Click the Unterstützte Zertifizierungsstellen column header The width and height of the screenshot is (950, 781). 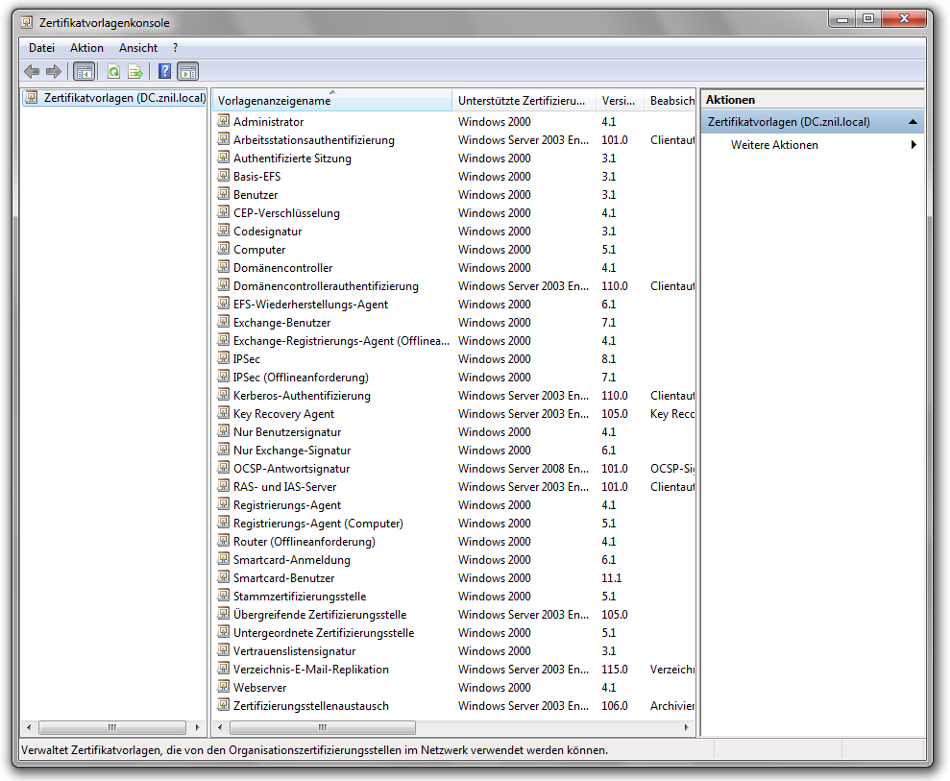tap(522, 101)
